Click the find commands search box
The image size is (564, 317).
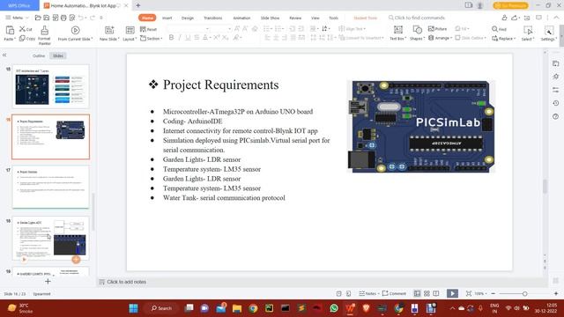tap(417, 18)
